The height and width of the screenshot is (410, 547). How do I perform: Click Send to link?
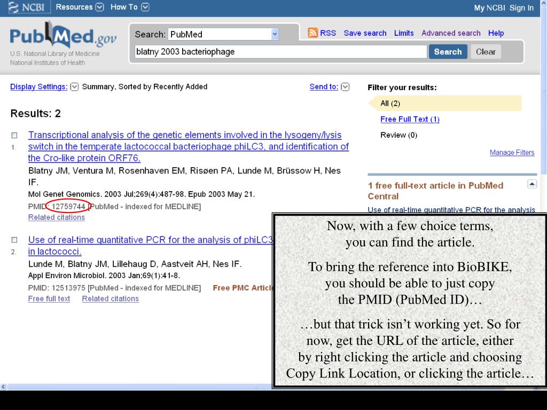coord(324,87)
